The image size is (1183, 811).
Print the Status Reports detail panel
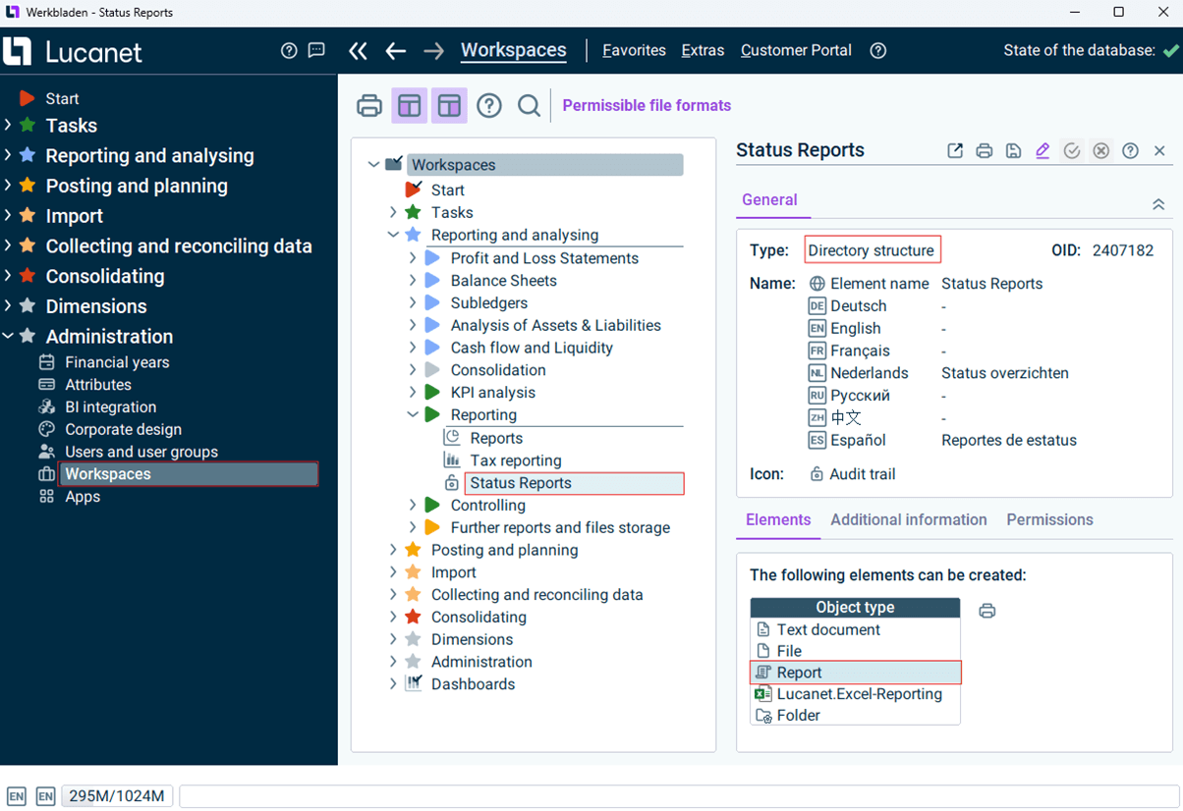(985, 150)
